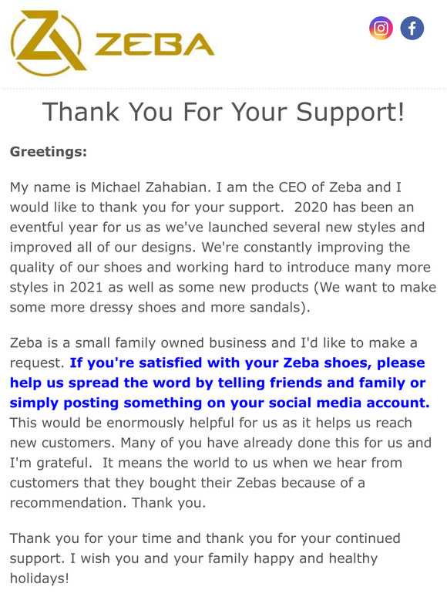Open Zeba's Instagram page icon
The width and height of the screenshot is (447, 597).
[x=381, y=29]
